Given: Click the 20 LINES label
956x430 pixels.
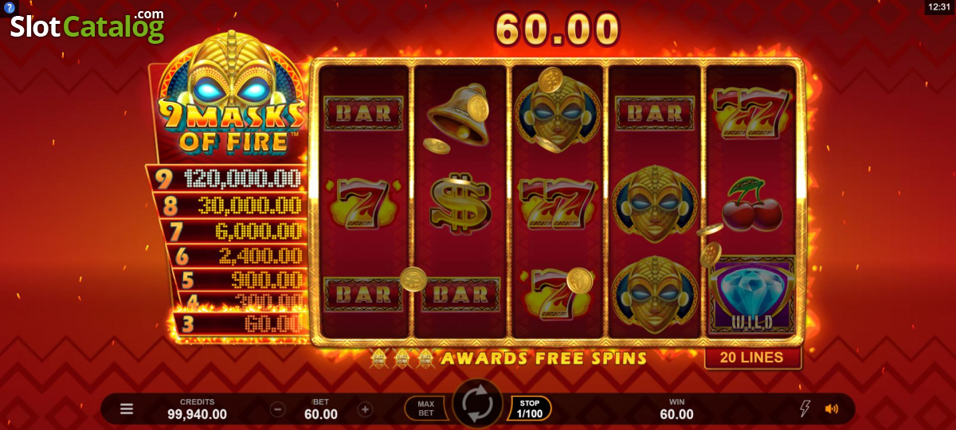Looking at the screenshot, I should coord(752,358).
